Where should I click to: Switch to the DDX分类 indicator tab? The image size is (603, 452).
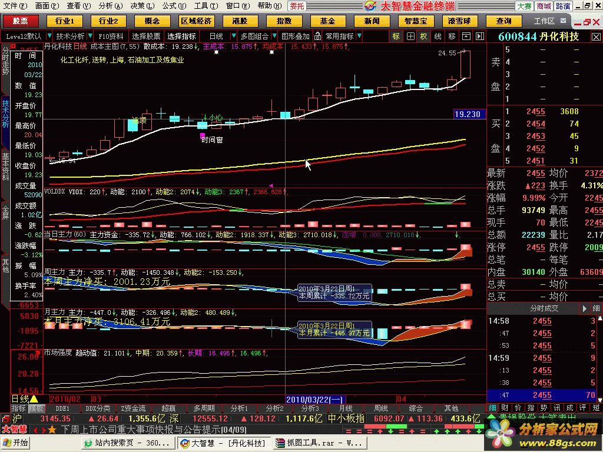pos(98,408)
